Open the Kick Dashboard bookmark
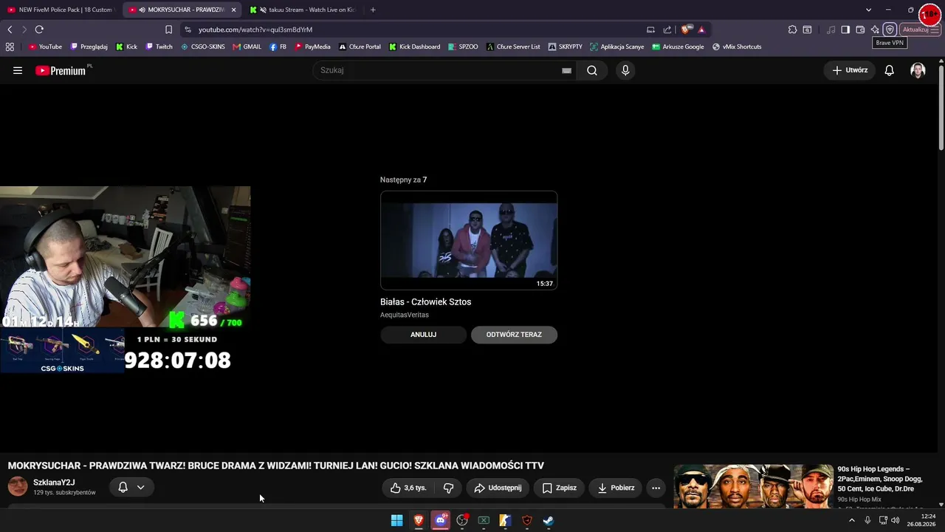 click(415, 47)
